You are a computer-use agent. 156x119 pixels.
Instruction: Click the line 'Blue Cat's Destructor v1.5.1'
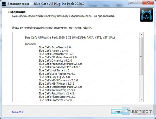pyautogui.click(x=56, y=54)
